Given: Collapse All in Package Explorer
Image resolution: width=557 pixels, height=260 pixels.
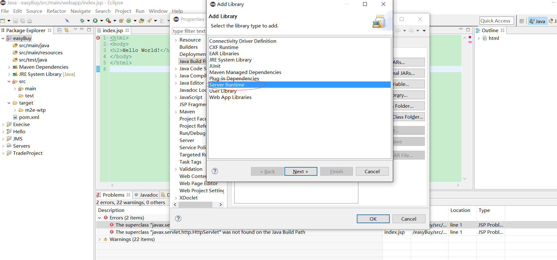Looking at the screenshot, I should [x=60, y=30].
